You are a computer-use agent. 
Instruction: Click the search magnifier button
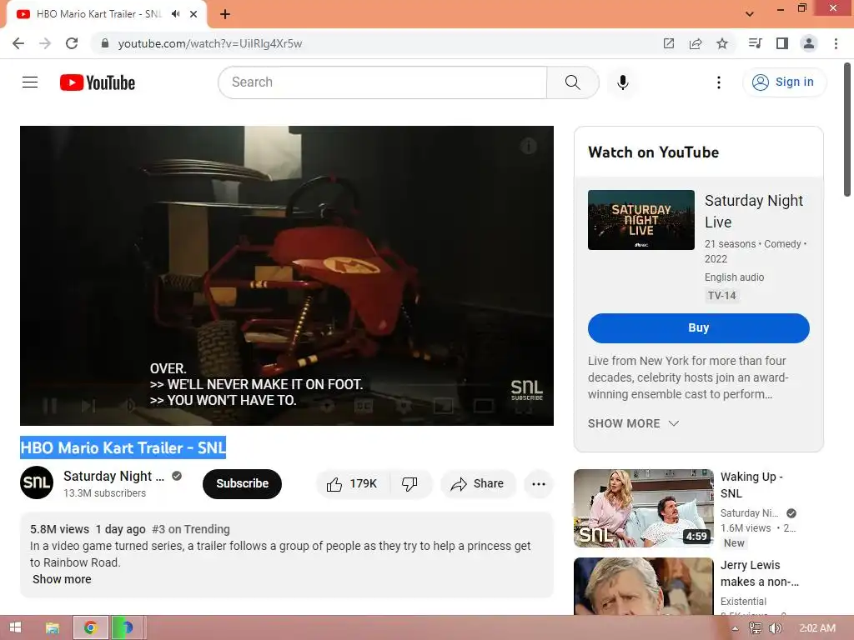572,82
